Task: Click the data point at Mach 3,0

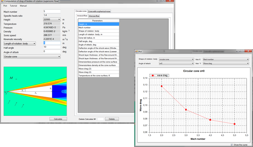Action: pyautogui.click(x=186, y=110)
